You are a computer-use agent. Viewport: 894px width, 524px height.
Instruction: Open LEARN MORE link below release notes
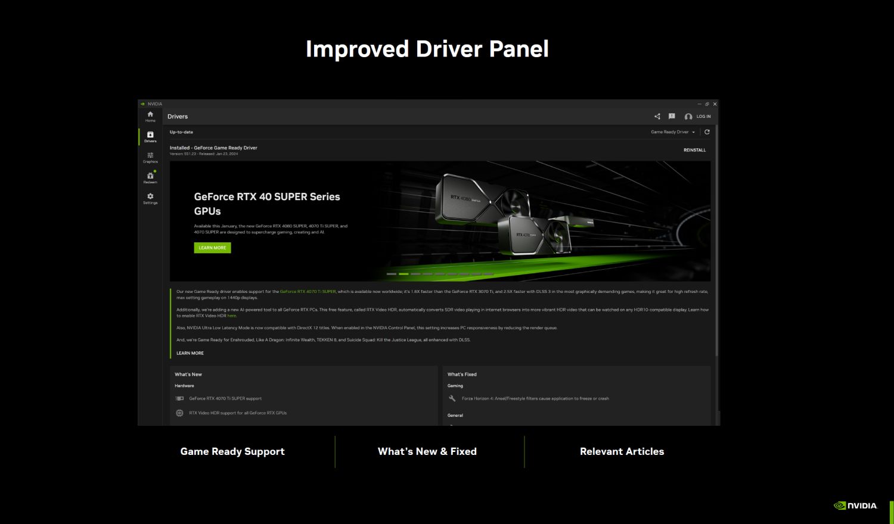click(x=190, y=353)
